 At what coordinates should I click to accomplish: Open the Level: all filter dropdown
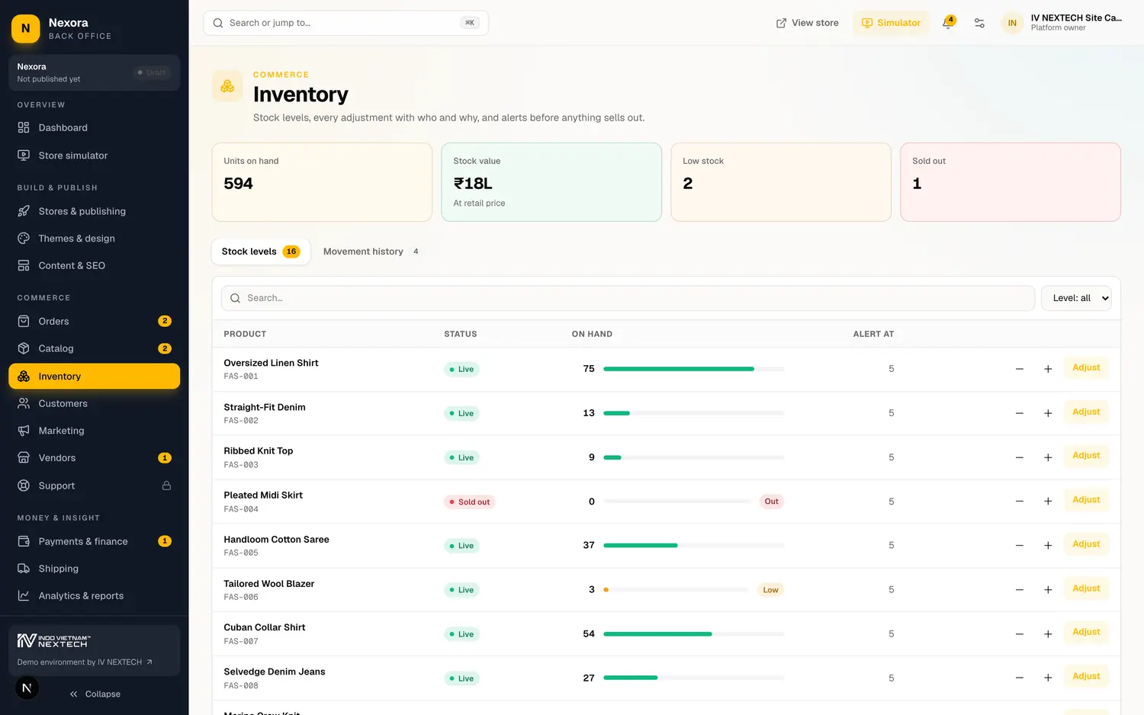1076,298
